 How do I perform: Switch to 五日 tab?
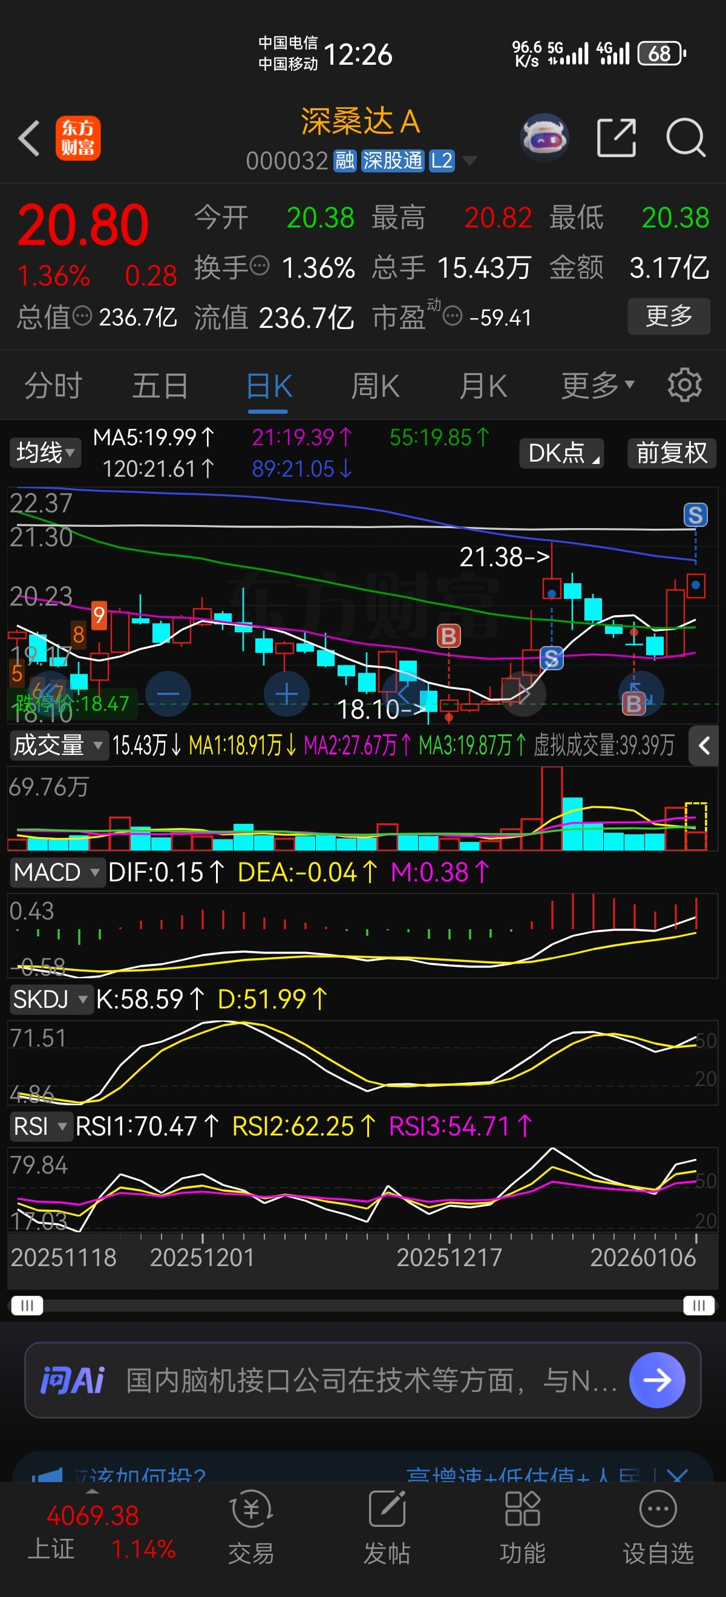click(x=160, y=385)
